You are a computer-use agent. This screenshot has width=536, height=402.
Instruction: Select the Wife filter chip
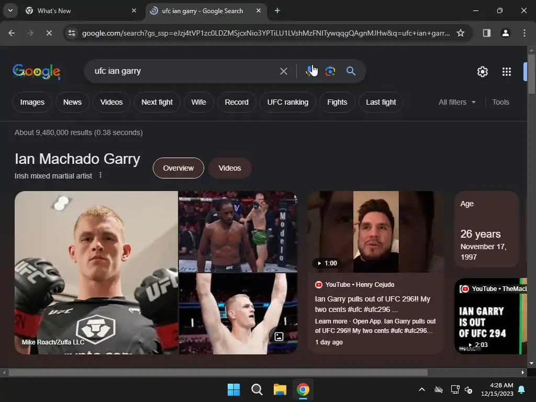coord(198,102)
